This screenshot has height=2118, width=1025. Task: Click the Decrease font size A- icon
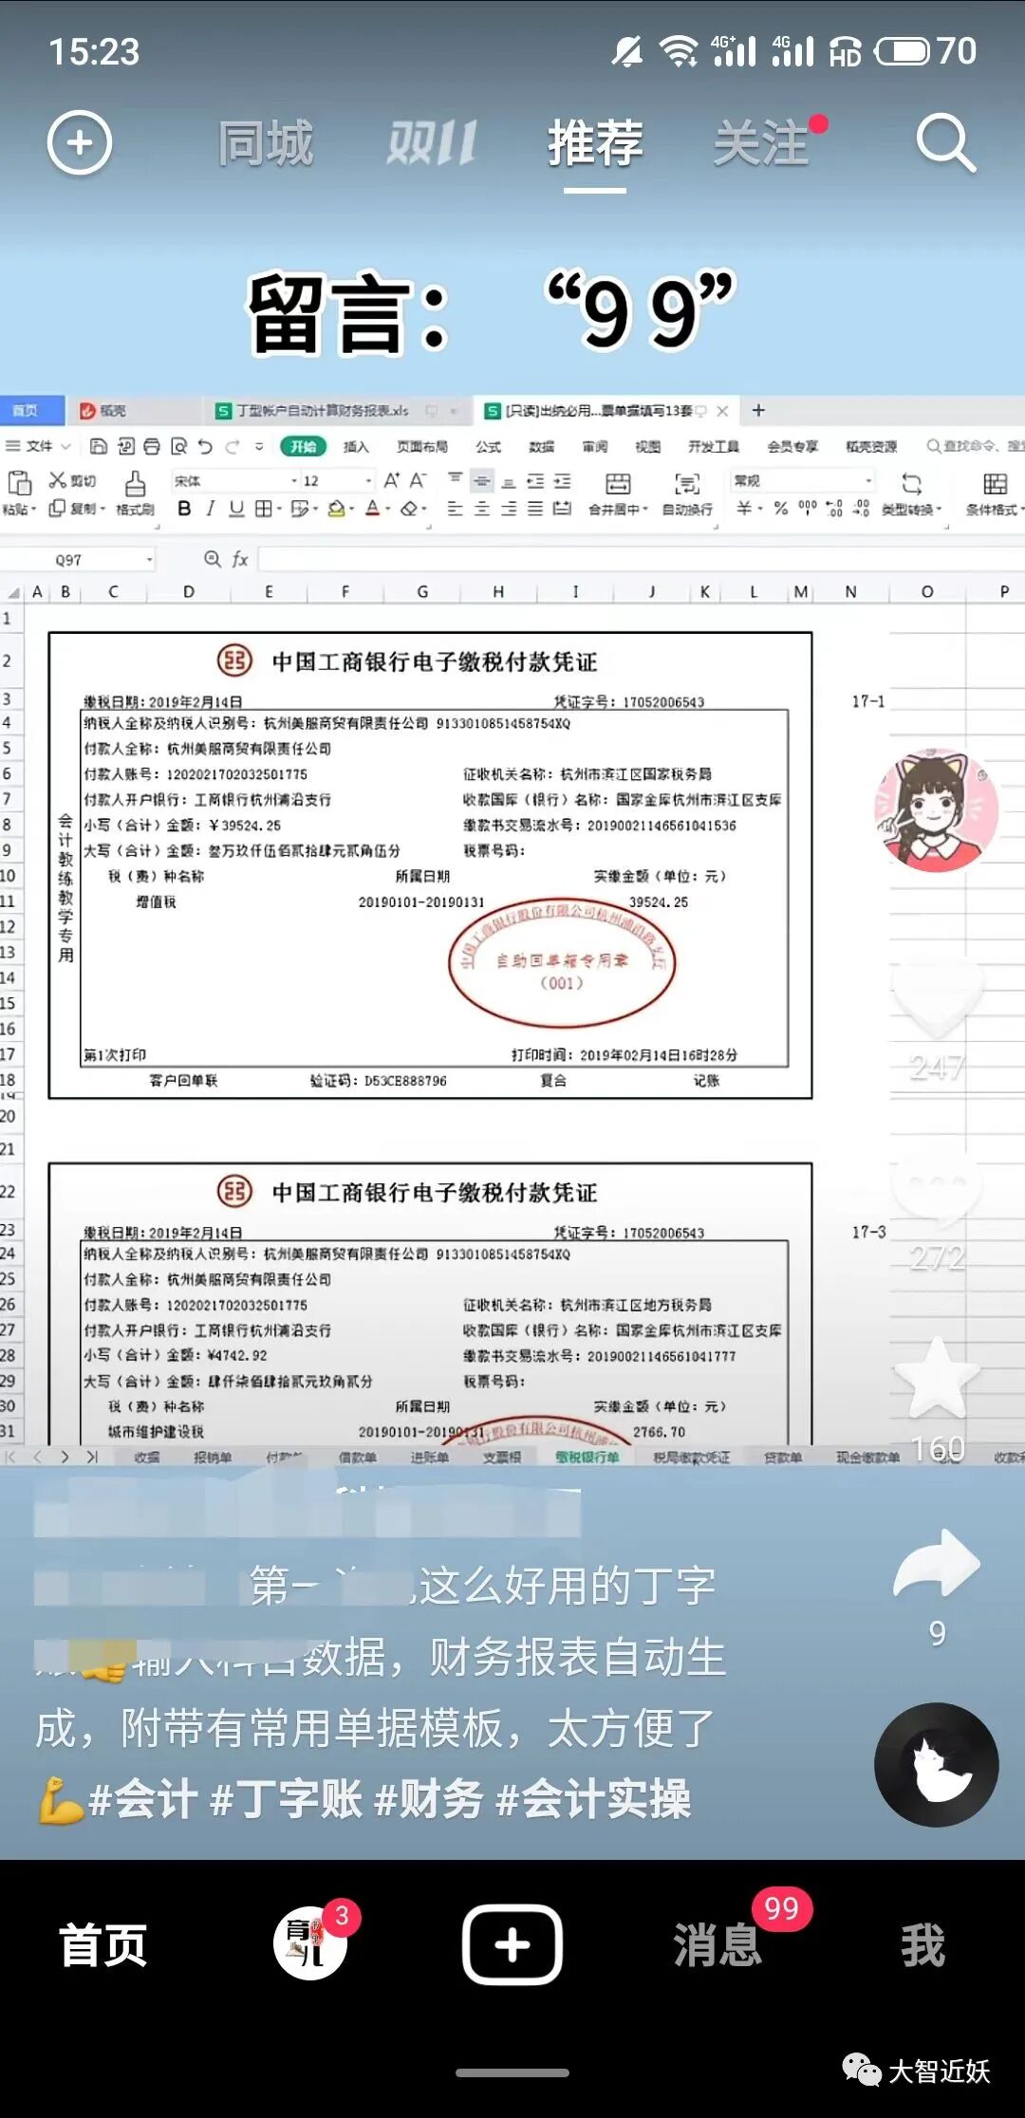tap(418, 480)
